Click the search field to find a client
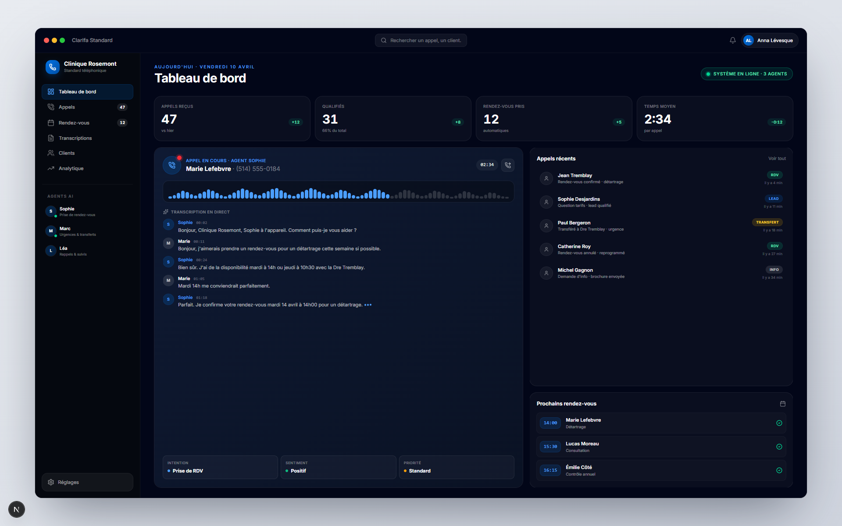Screen dimensions: 842x526 point(421,40)
